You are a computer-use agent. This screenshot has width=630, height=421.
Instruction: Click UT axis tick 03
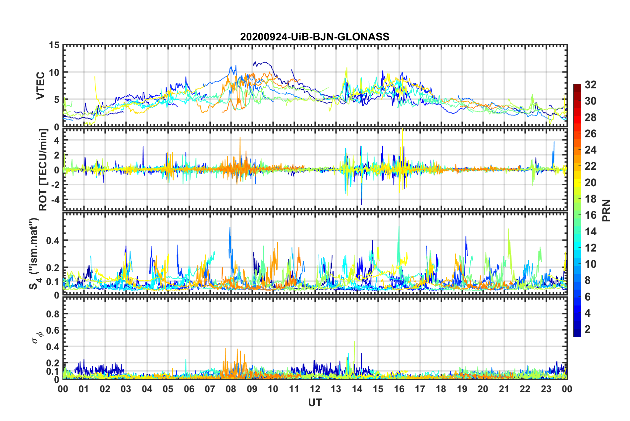click(x=126, y=389)
